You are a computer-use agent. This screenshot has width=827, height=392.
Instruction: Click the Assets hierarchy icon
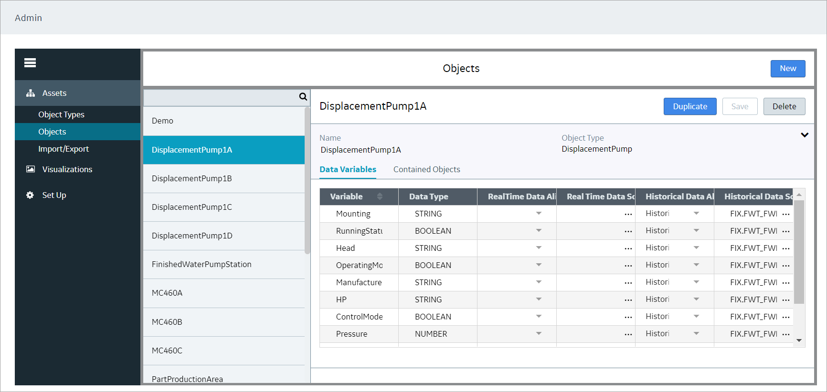click(31, 93)
